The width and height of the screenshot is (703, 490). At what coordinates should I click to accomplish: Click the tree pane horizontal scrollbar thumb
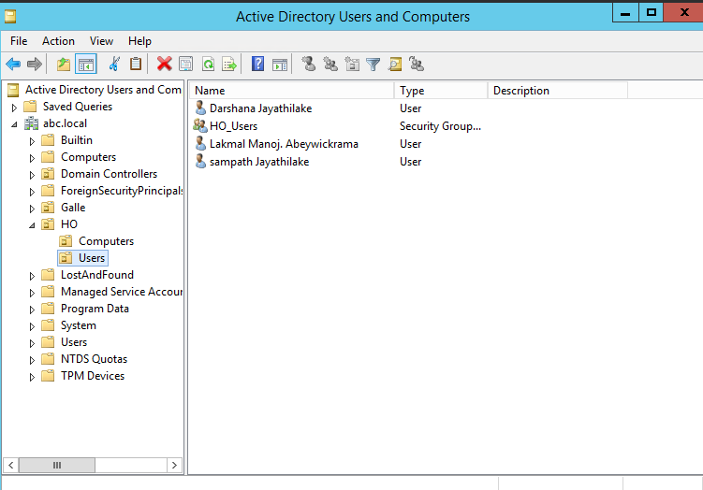click(x=57, y=465)
